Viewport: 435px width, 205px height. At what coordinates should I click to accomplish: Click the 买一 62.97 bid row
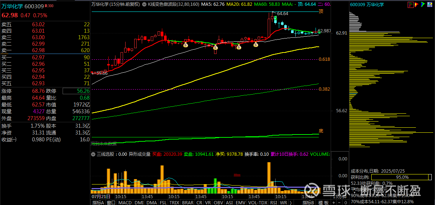pyautogui.click(x=45, y=58)
